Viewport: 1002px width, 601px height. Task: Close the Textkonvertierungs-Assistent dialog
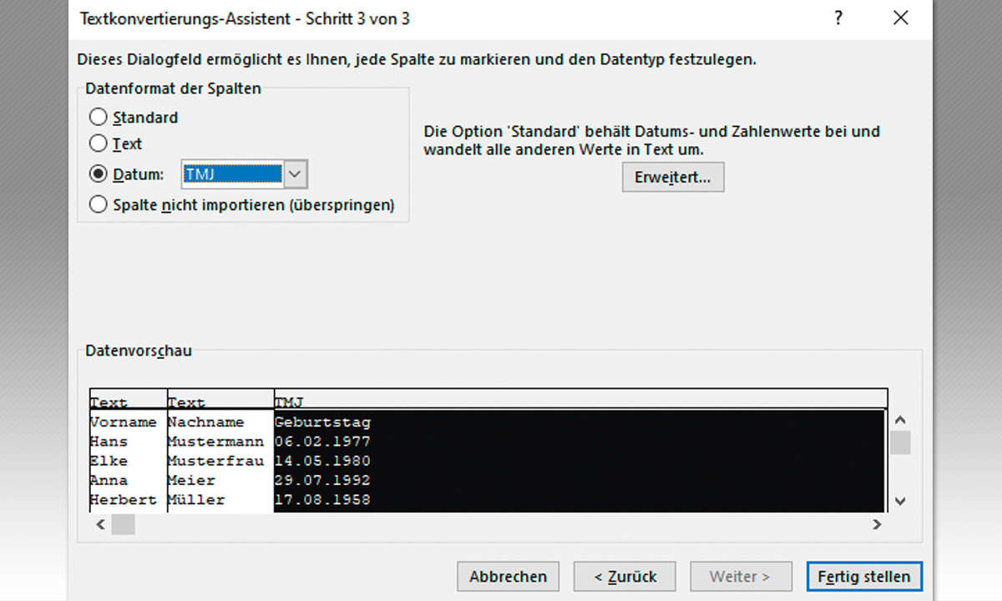tap(901, 18)
